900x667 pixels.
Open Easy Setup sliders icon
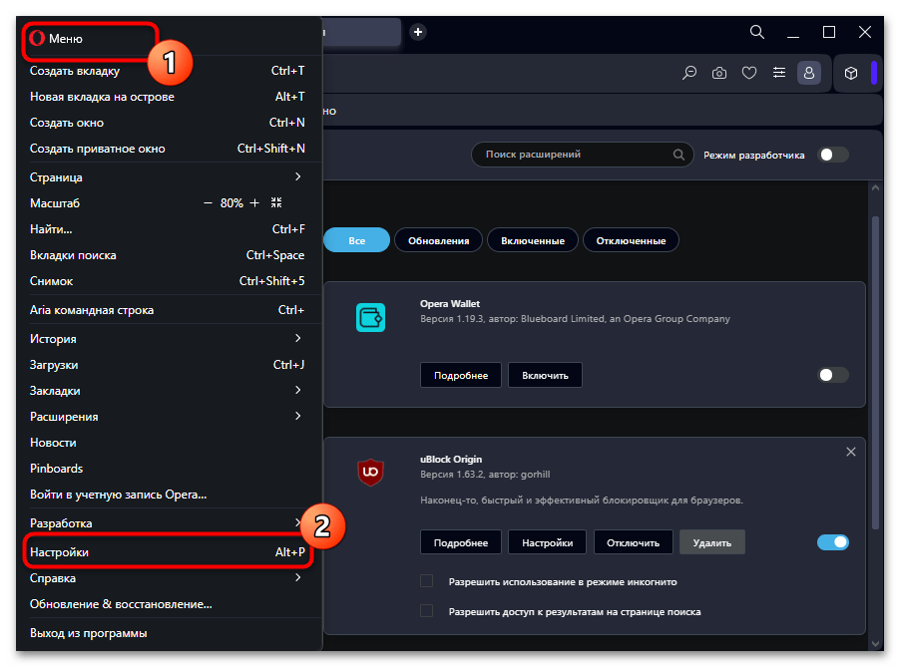[x=779, y=73]
